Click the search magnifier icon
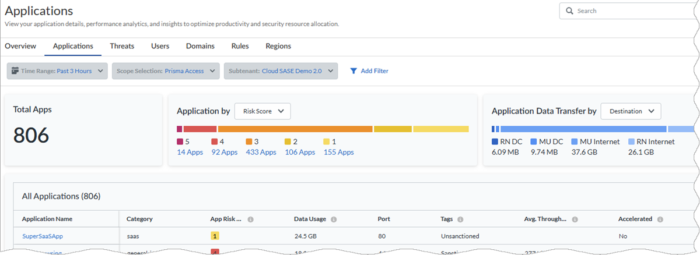The height and width of the screenshot is (255, 700). tap(570, 10)
